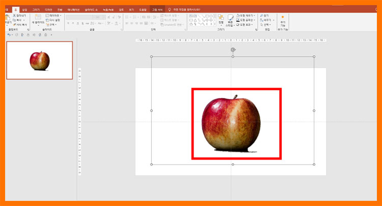Switch to the 검토 (Review) tab

pyautogui.click(x=121, y=10)
